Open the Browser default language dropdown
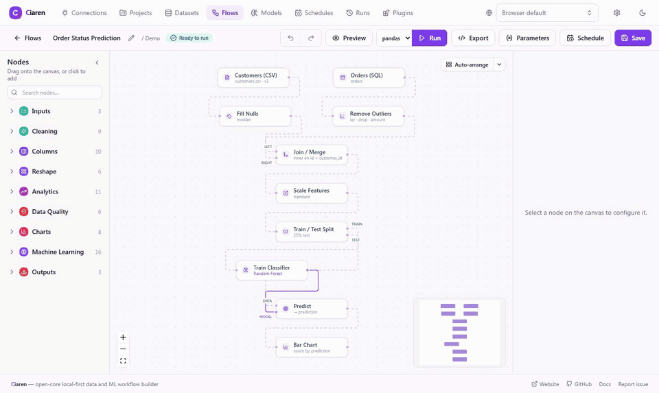Screen dimensions: 659x393 [x=547, y=13]
